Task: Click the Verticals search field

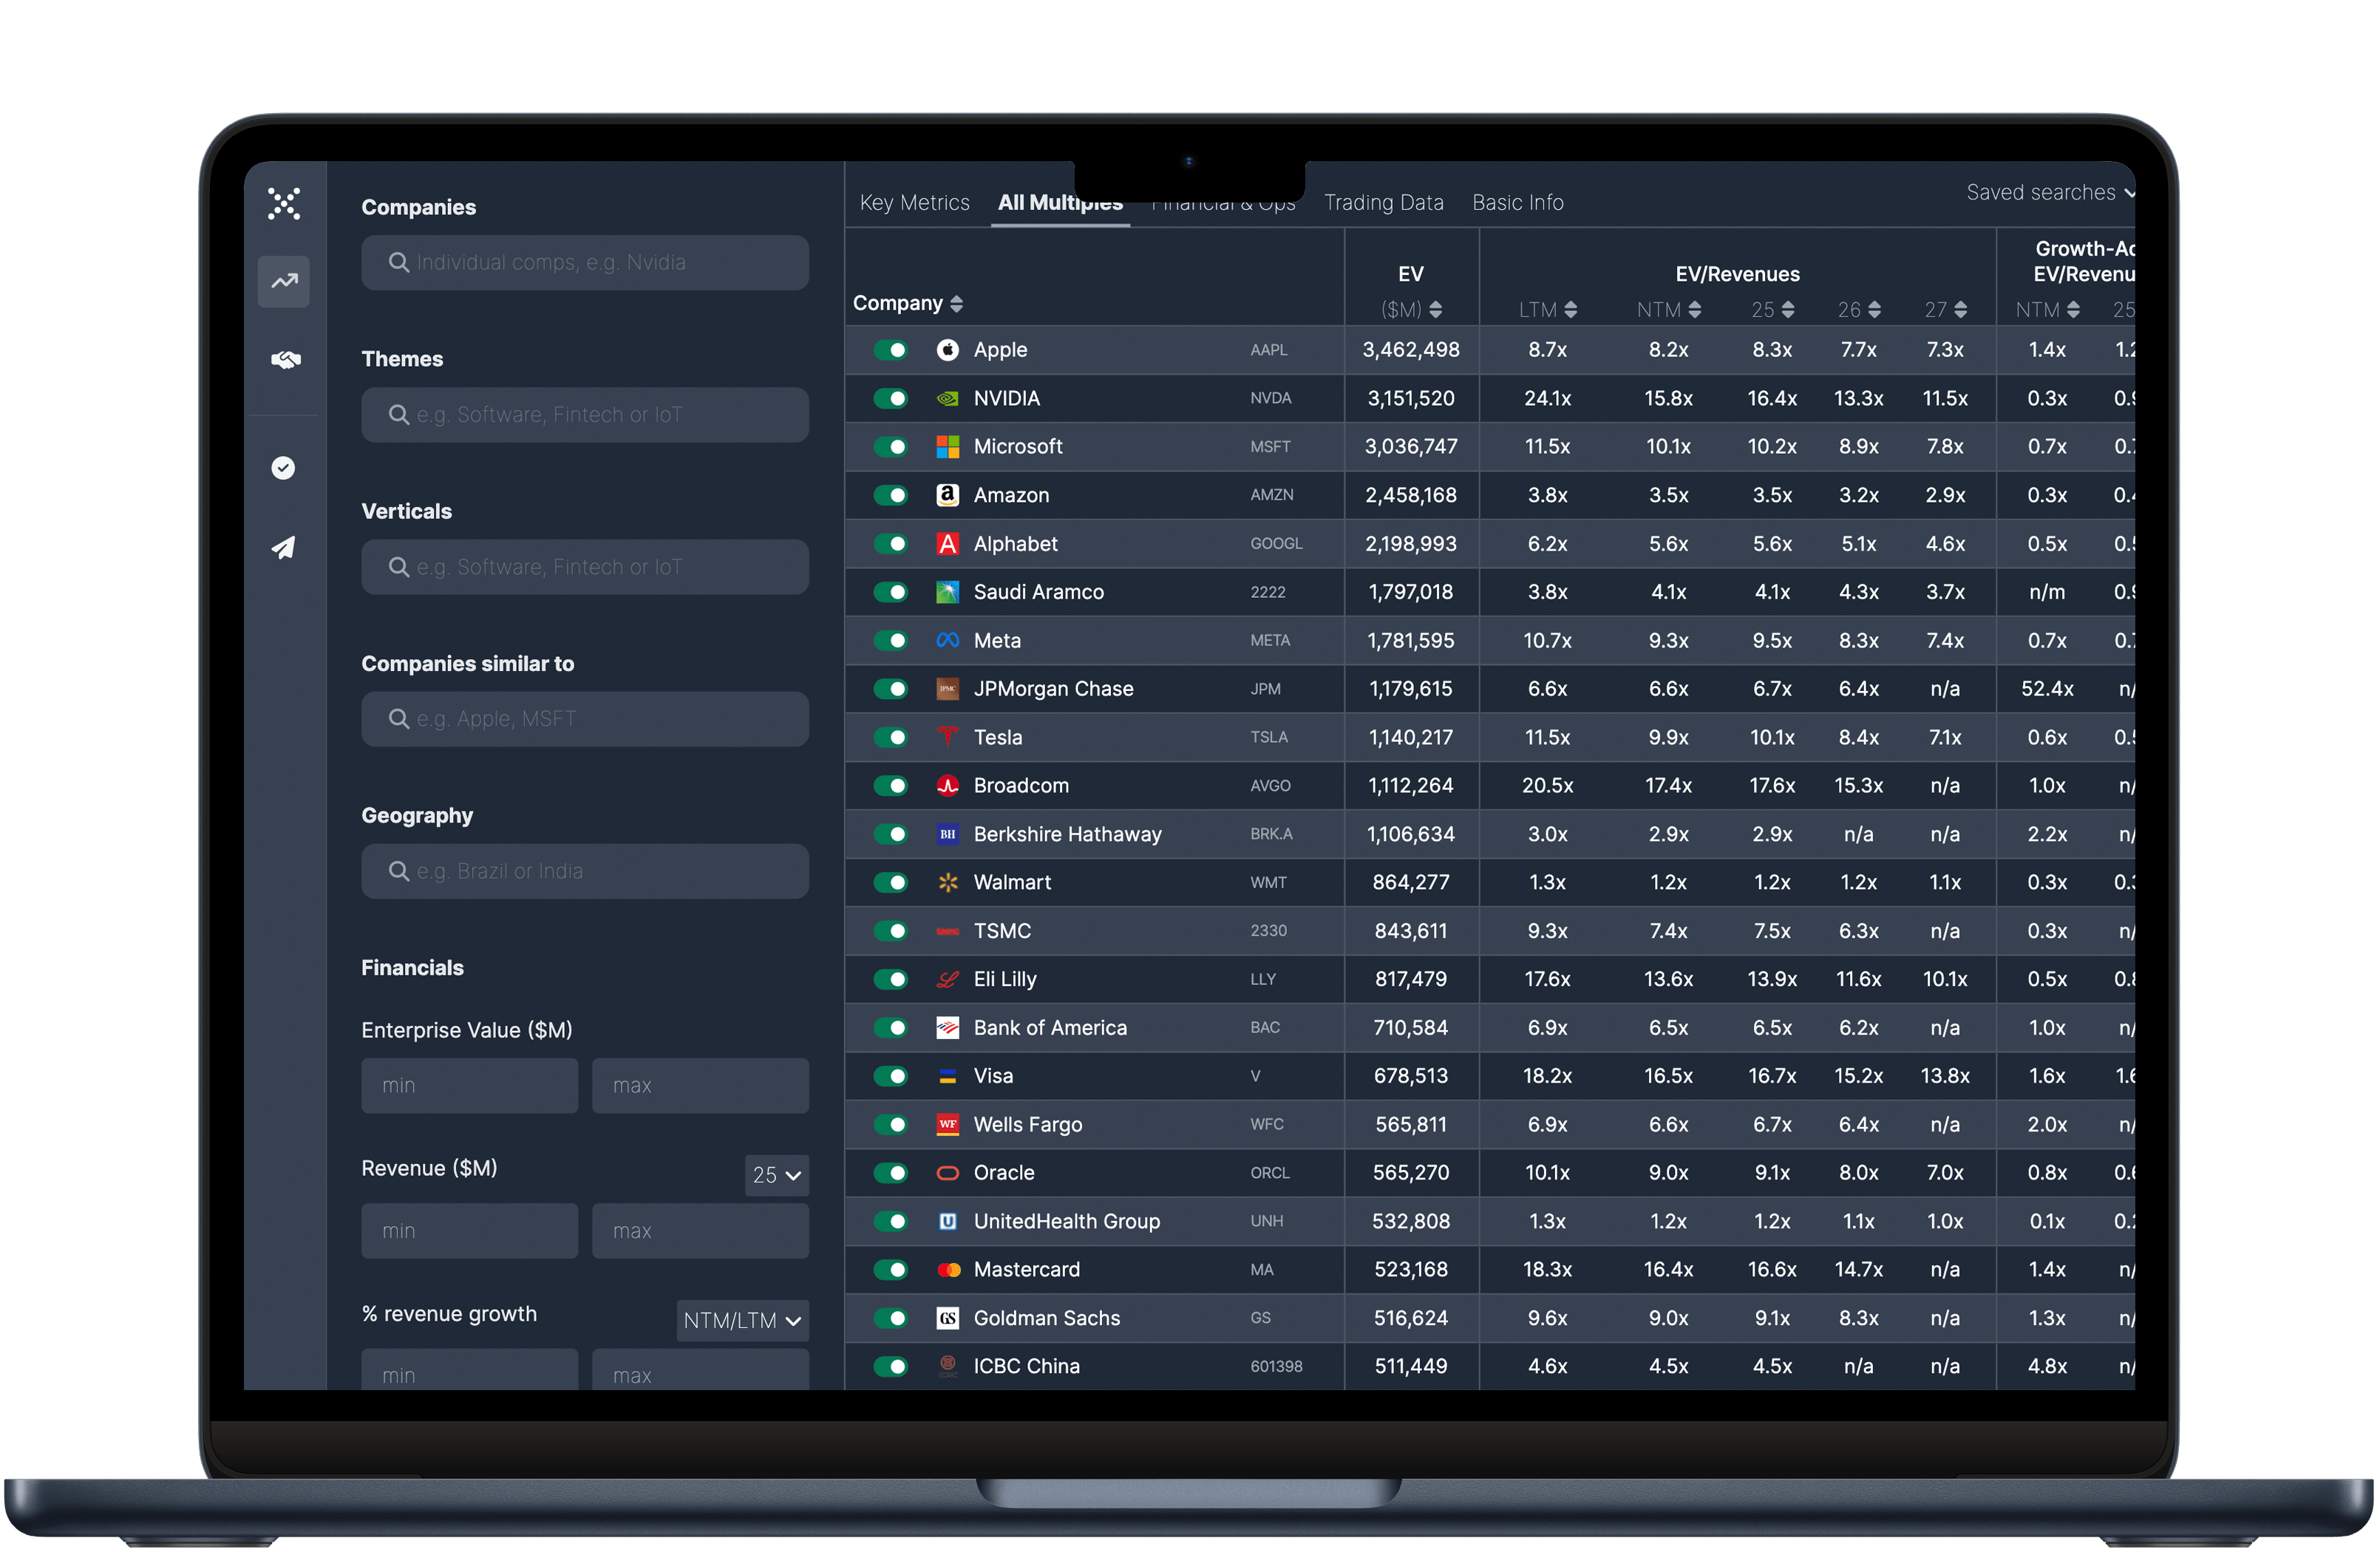Action: click(x=585, y=567)
